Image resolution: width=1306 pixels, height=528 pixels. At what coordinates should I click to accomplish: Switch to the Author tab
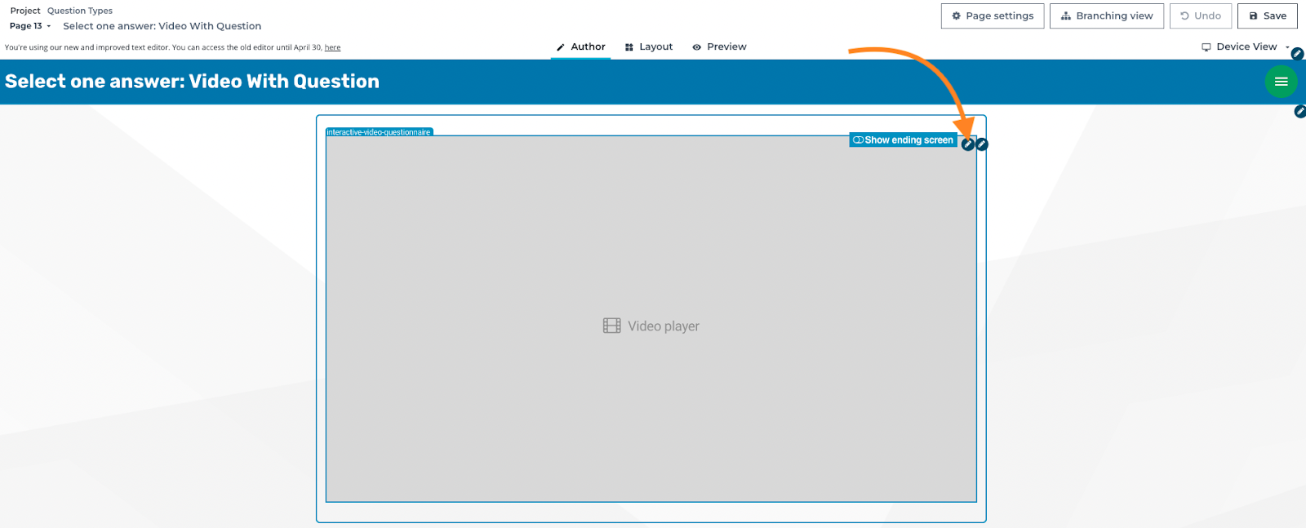click(580, 47)
